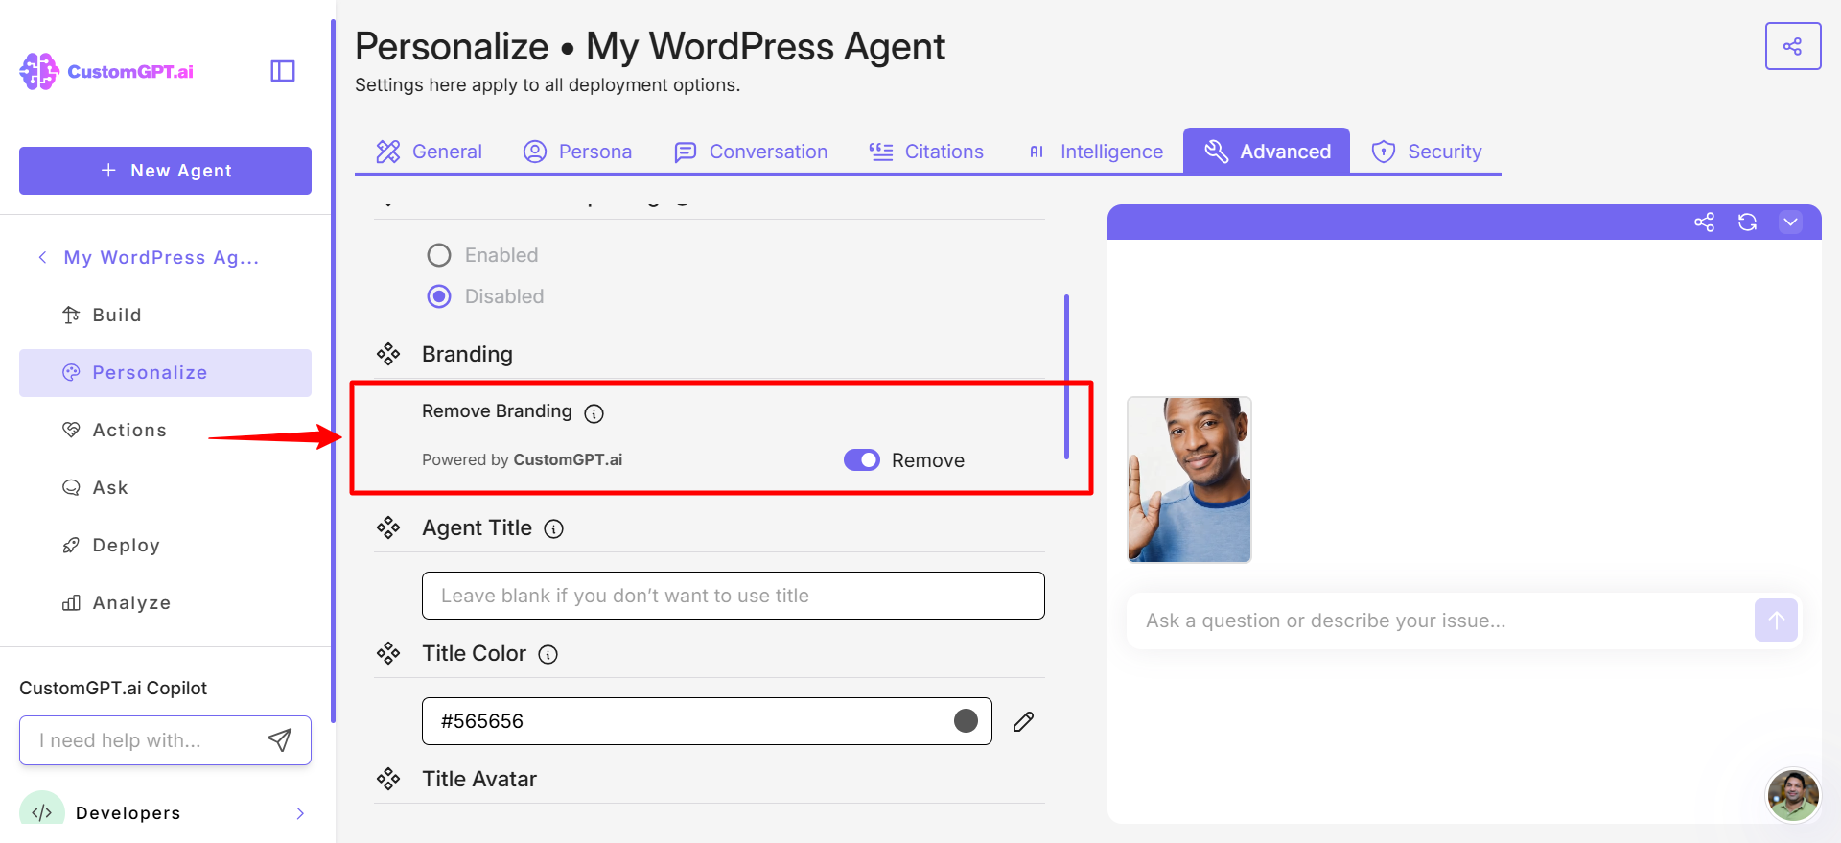Click the send arrow in chat preview

[1776, 621]
